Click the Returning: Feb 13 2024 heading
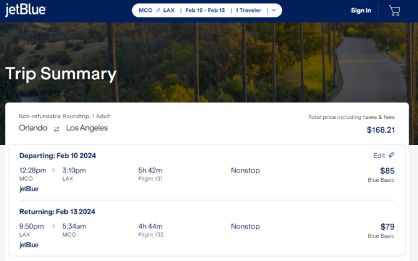Viewport: 418px width, 261px height. (x=57, y=212)
